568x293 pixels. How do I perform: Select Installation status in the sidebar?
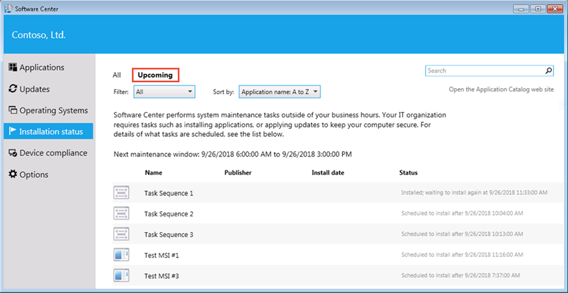tap(48, 131)
